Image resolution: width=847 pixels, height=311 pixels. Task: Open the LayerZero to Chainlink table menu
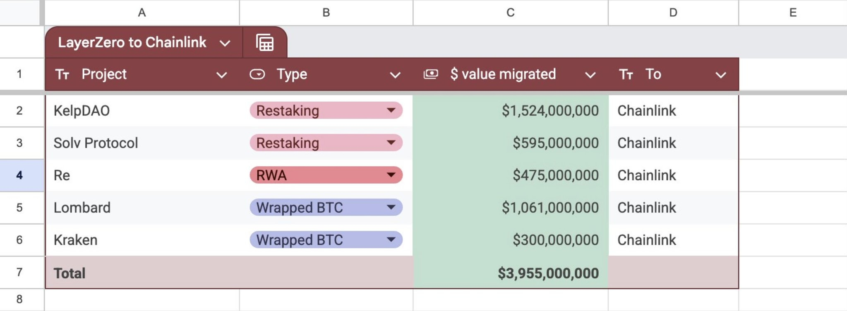click(x=225, y=43)
